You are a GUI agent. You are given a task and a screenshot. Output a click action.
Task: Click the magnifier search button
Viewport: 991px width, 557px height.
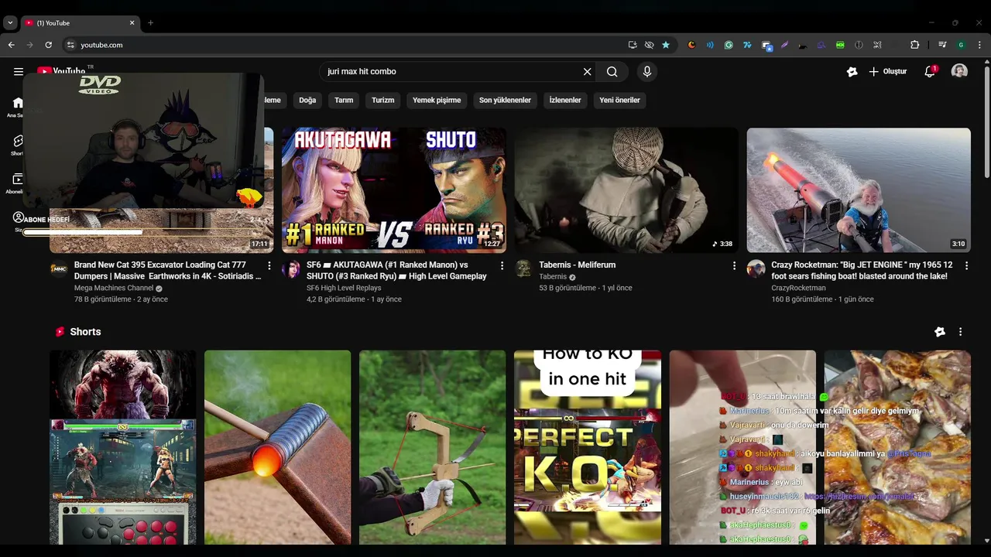(612, 72)
